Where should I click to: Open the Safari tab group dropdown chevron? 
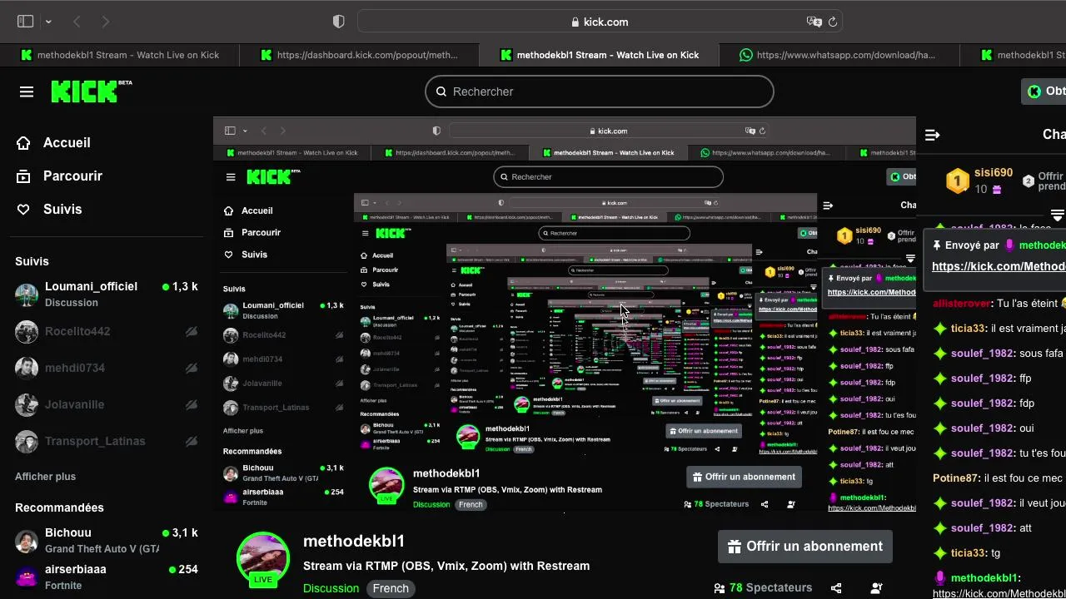(x=48, y=22)
